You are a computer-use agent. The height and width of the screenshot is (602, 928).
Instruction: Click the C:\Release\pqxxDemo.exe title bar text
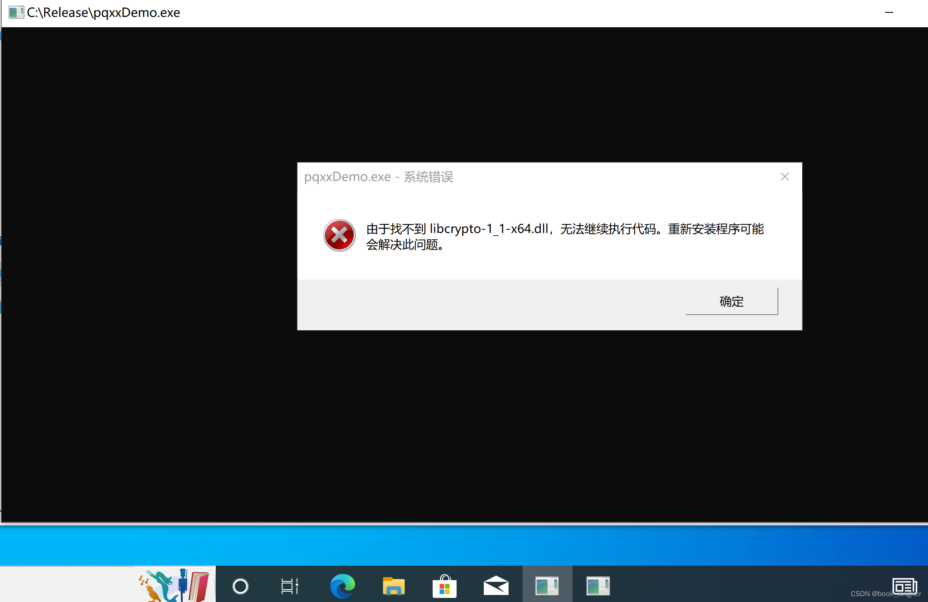point(104,13)
